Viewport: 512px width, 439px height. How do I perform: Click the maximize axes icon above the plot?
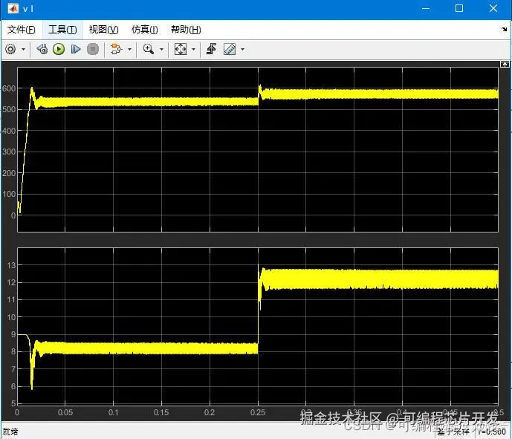[x=505, y=65]
